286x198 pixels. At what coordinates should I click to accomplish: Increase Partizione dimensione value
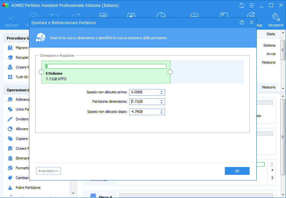tap(161, 100)
